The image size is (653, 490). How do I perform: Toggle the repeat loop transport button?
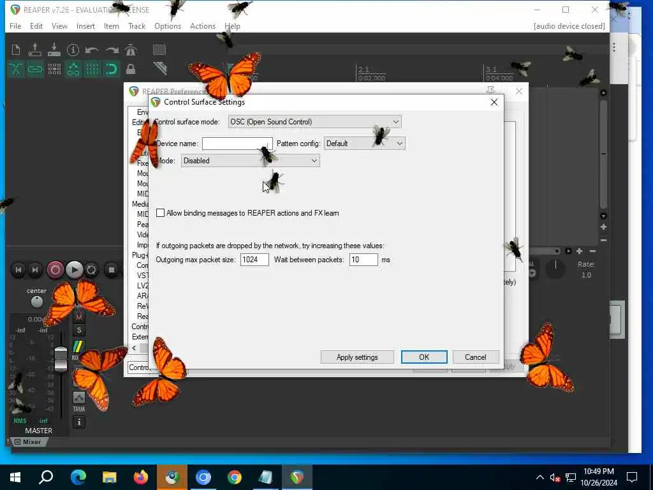coord(91,270)
